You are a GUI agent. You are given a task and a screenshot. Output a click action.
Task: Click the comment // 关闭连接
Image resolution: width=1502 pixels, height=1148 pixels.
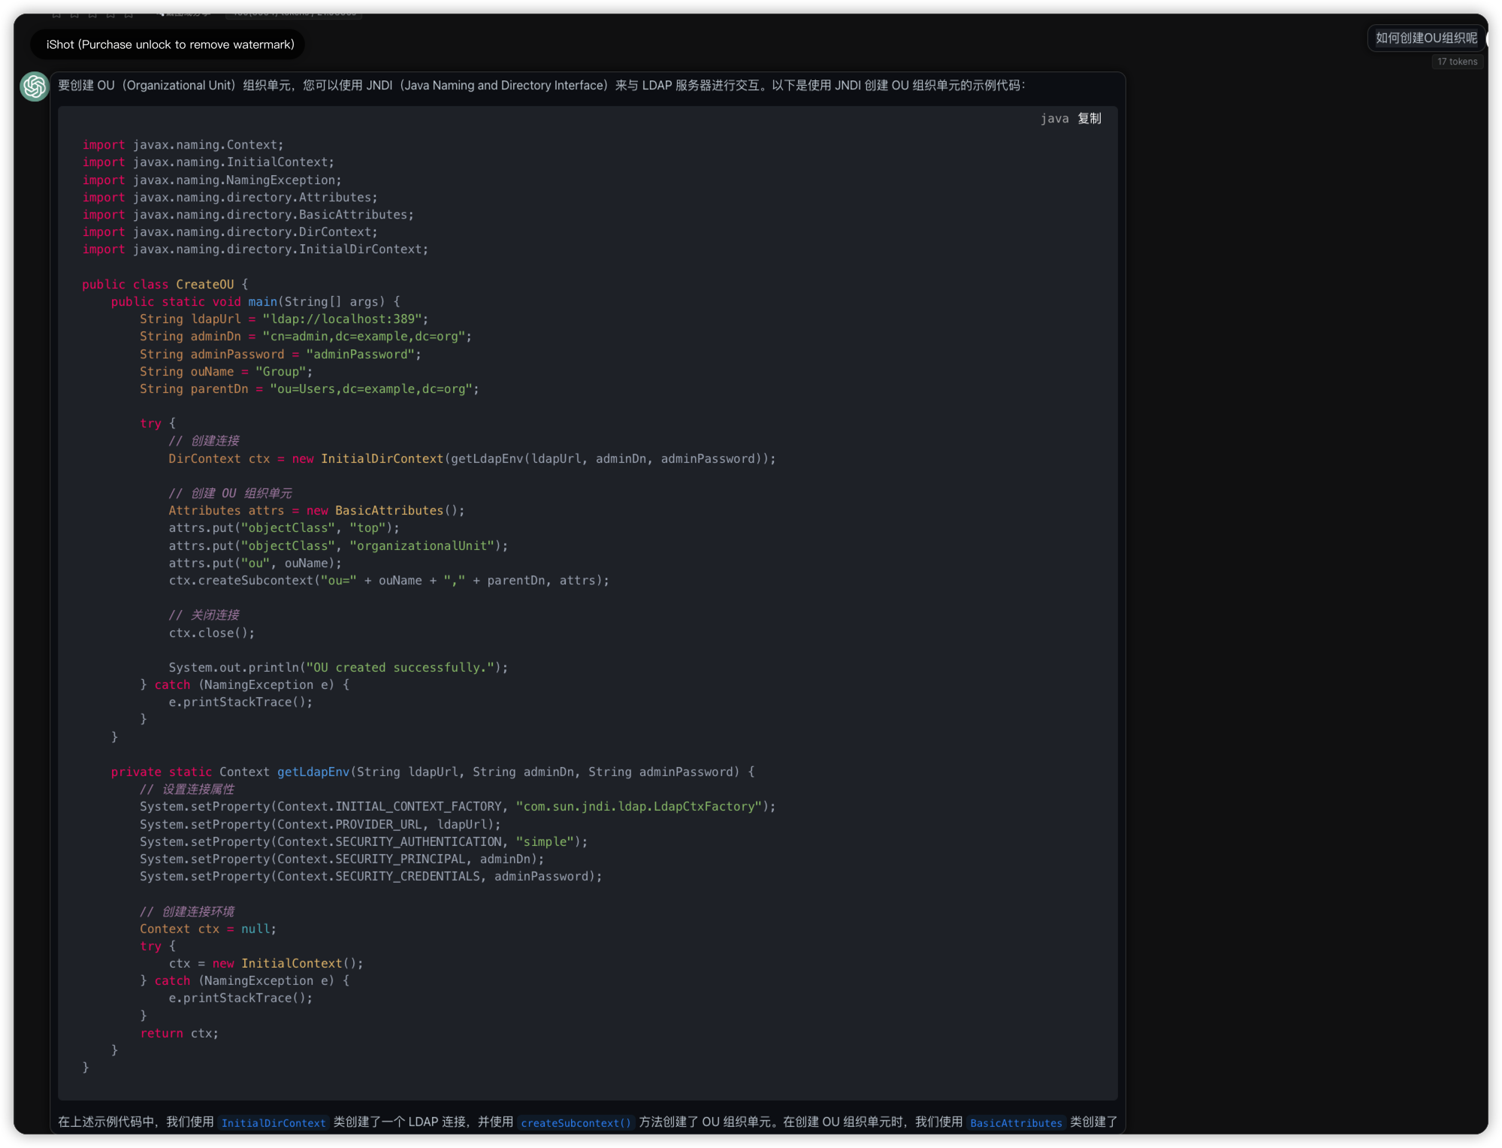pyautogui.click(x=204, y=615)
